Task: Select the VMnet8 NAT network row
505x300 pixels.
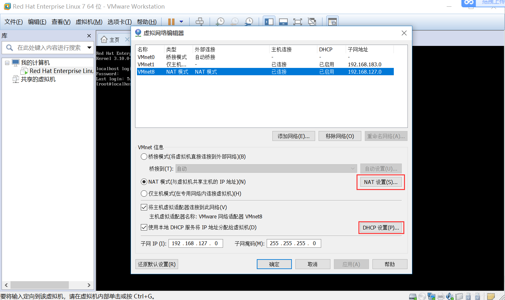Action: [265, 72]
